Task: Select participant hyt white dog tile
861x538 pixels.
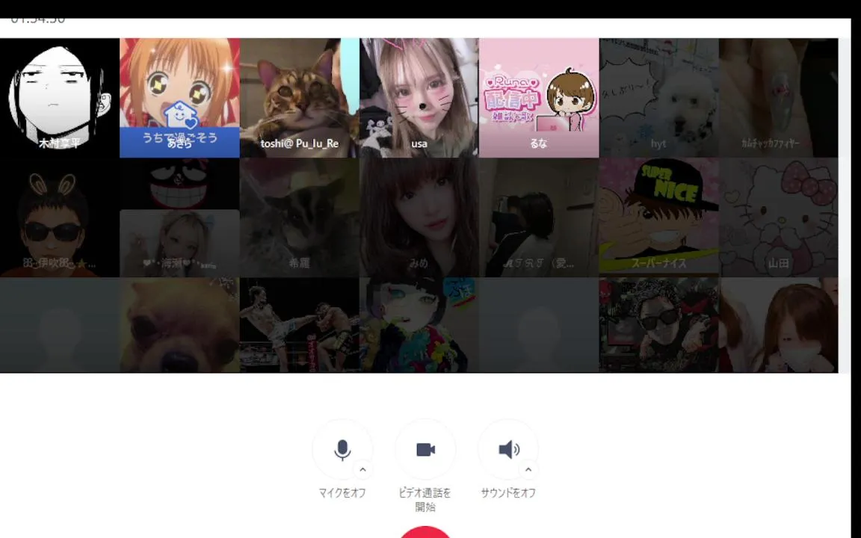Action: click(x=658, y=98)
